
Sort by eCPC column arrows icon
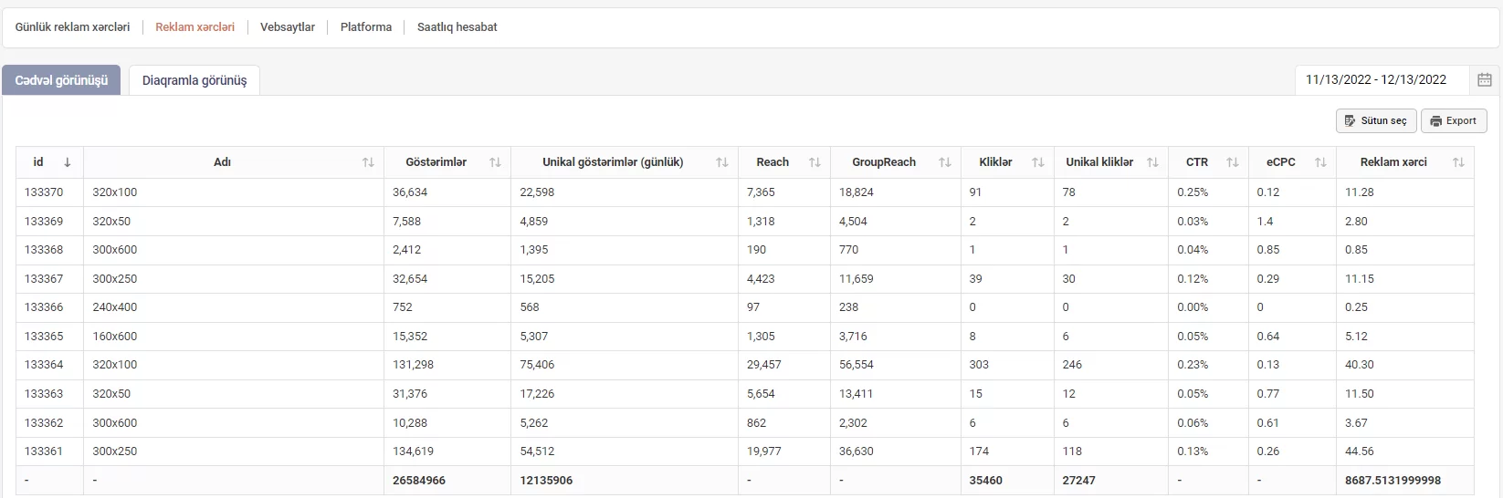tap(1320, 162)
